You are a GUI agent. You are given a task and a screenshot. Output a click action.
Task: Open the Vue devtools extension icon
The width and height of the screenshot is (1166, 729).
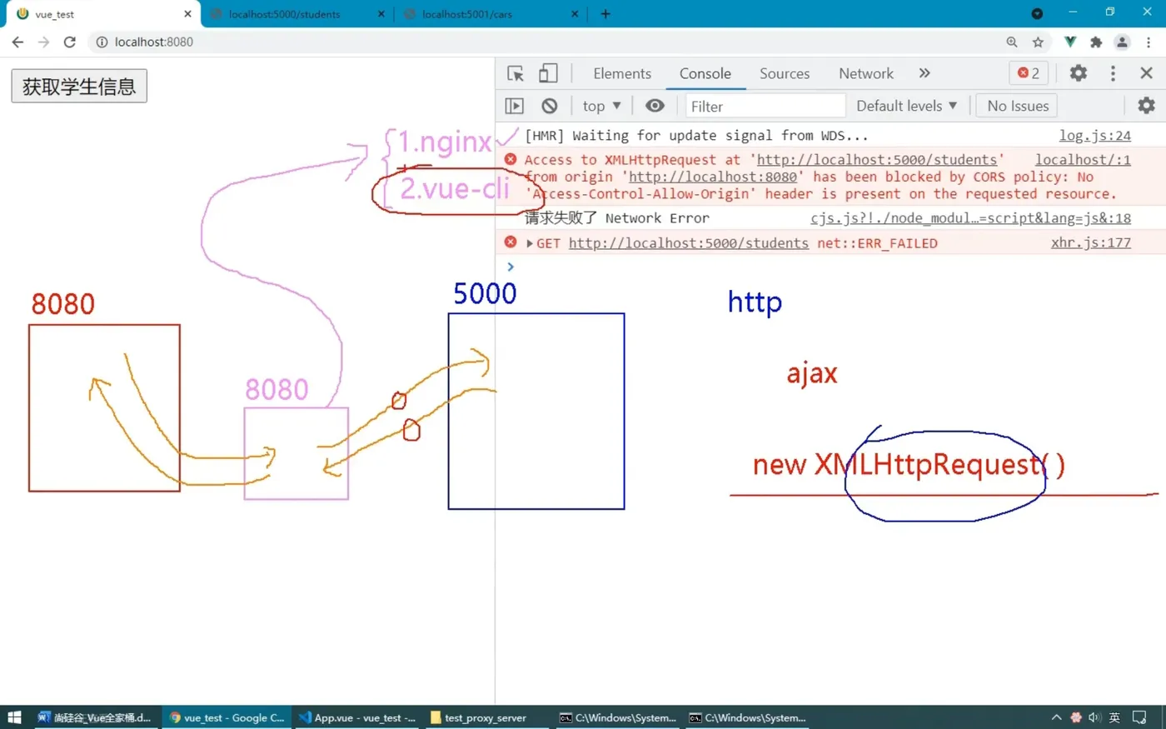click(1069, 42)
